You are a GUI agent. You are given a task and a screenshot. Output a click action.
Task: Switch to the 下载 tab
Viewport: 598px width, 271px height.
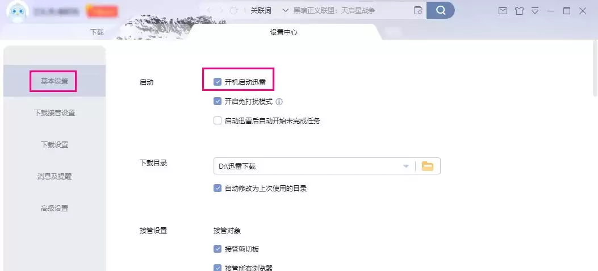(97, 32)
